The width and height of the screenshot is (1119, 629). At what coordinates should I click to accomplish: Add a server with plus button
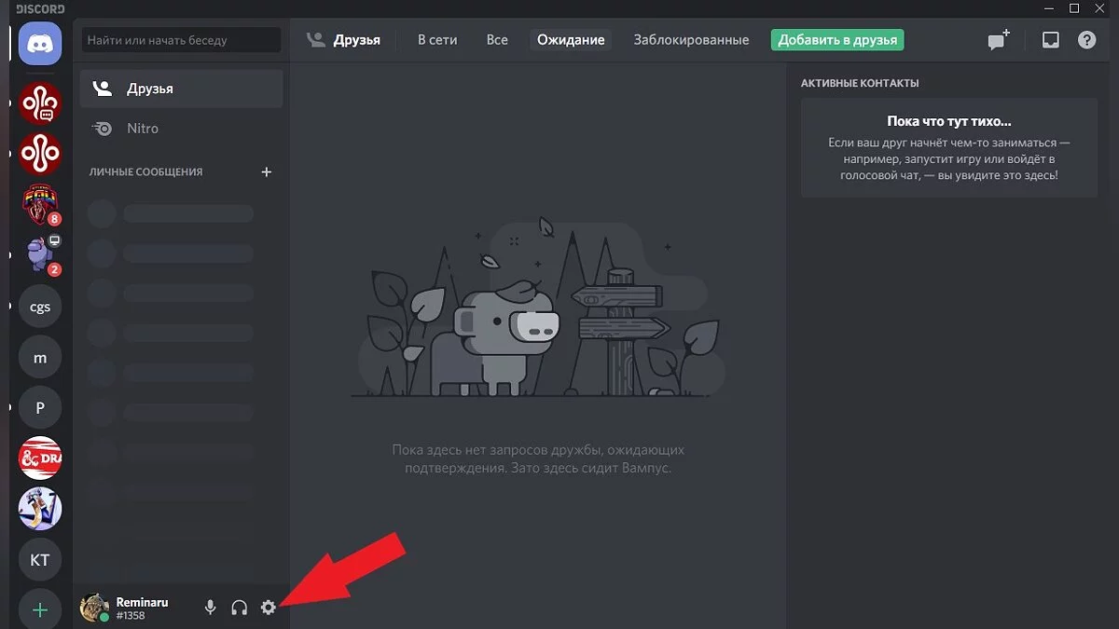click(x=40, y=610)
